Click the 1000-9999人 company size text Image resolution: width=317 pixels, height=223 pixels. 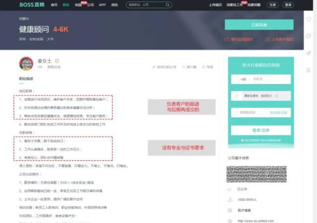(x=247, y=200)
